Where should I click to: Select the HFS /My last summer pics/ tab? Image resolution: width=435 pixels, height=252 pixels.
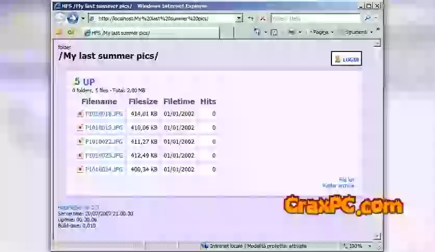(x=151, y=33)
